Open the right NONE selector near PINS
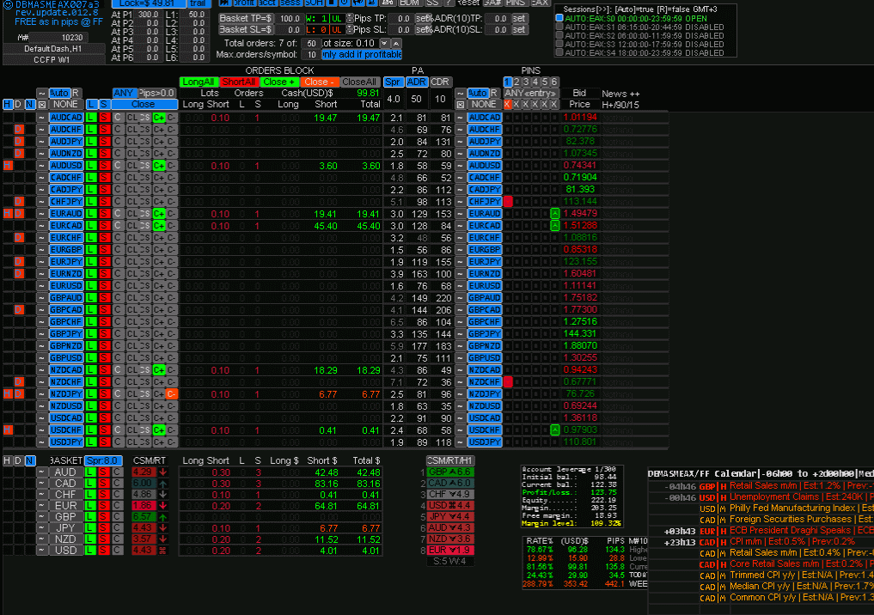Viewport: 874px width, 615px height. (484, 104)
